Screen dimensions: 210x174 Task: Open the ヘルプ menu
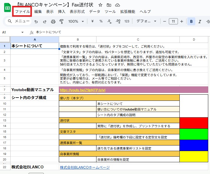pyautogui.click(x=145, y=12)
